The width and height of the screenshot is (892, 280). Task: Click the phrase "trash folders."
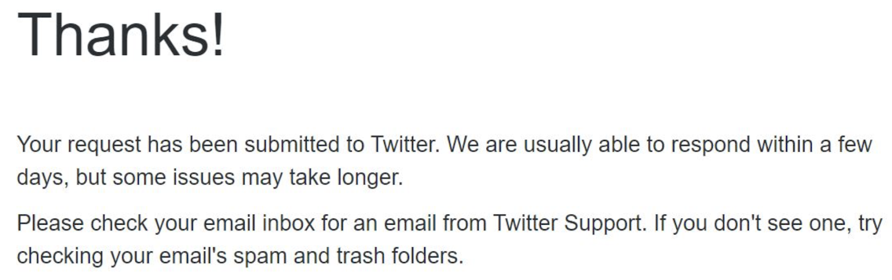pos(400,257)
